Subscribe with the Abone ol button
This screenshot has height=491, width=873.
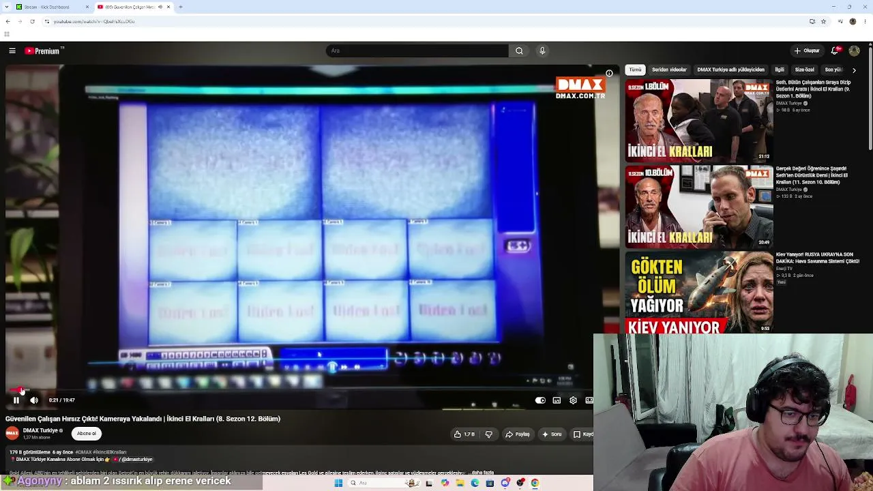87,434
